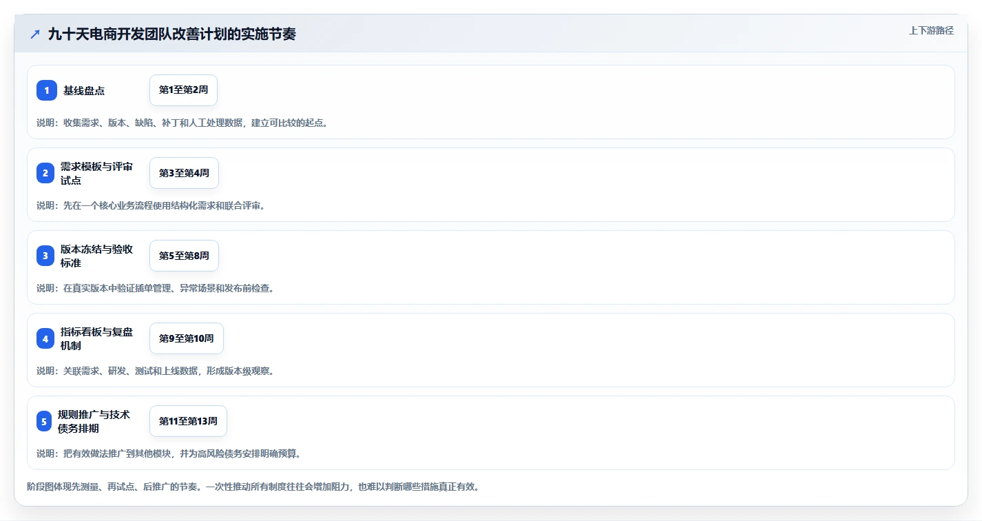Click description starting 把有效做法推广到其他模块
This screenshot has height=521, width=982.
[x=169, y=453]
